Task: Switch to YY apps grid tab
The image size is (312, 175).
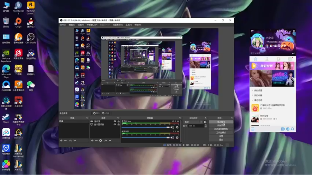Action: pos(290,59)
